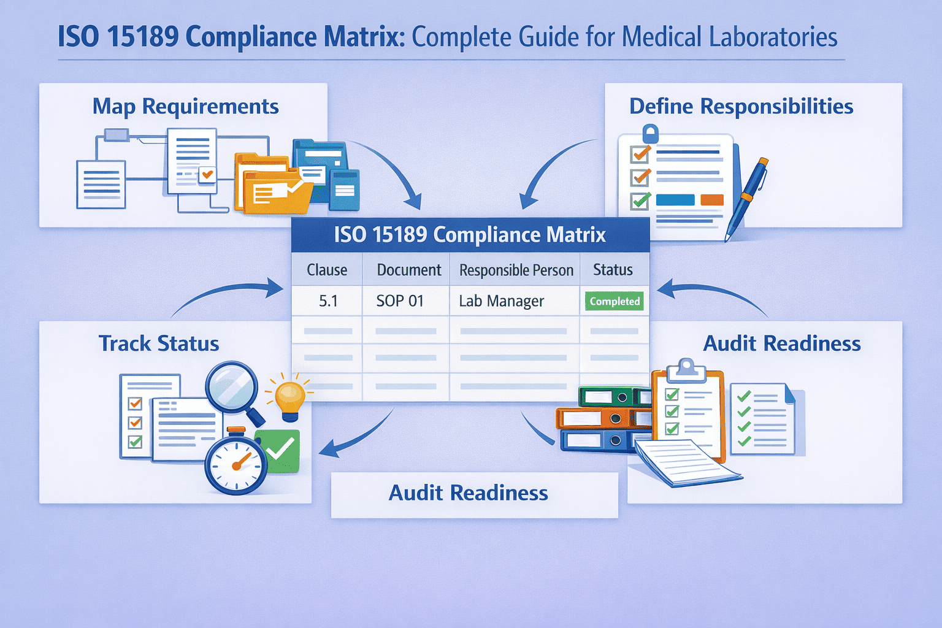Click the green-check document page in Audit Readiness
Image resolution: width=942 pixels, height=628 pixels.
764,417
